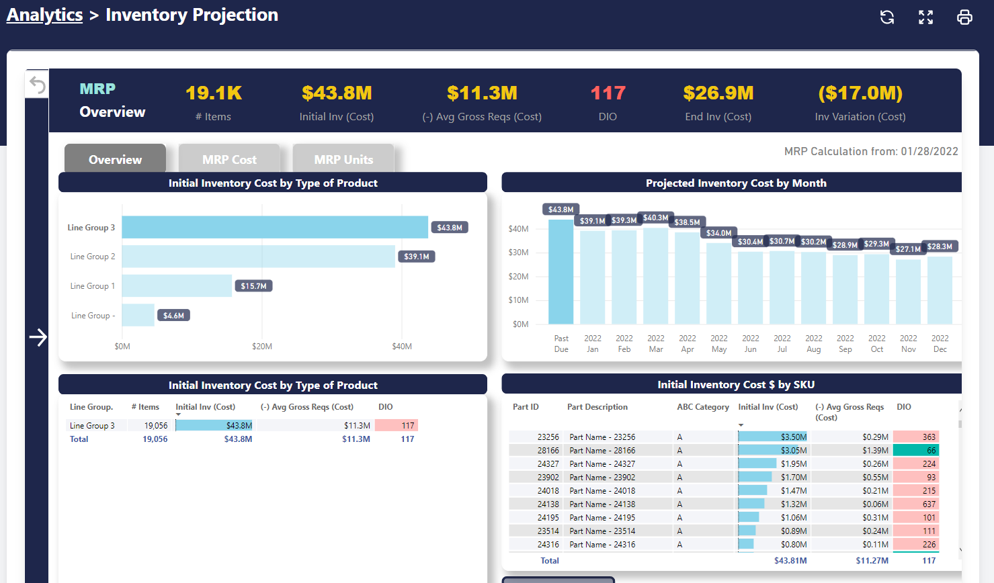994x583 pixels.
Task: Click the refresh icon in the header
Action: pyautogui.click(x=886, y=17)
